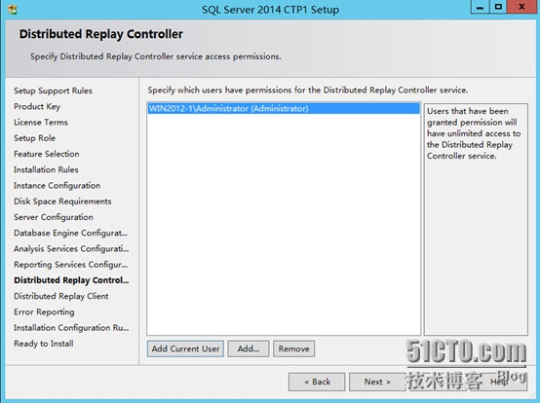Image resolution: width=540 pixels, height=403 pixels.
Task: Maximize the setup window
Action: tap(498, 7)
